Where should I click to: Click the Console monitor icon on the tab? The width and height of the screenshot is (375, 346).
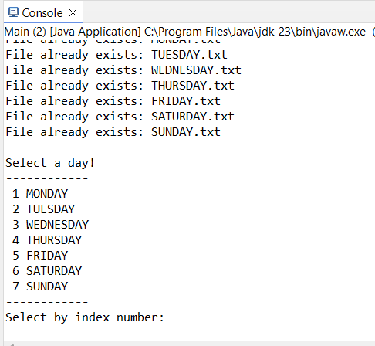click(13, 12)
